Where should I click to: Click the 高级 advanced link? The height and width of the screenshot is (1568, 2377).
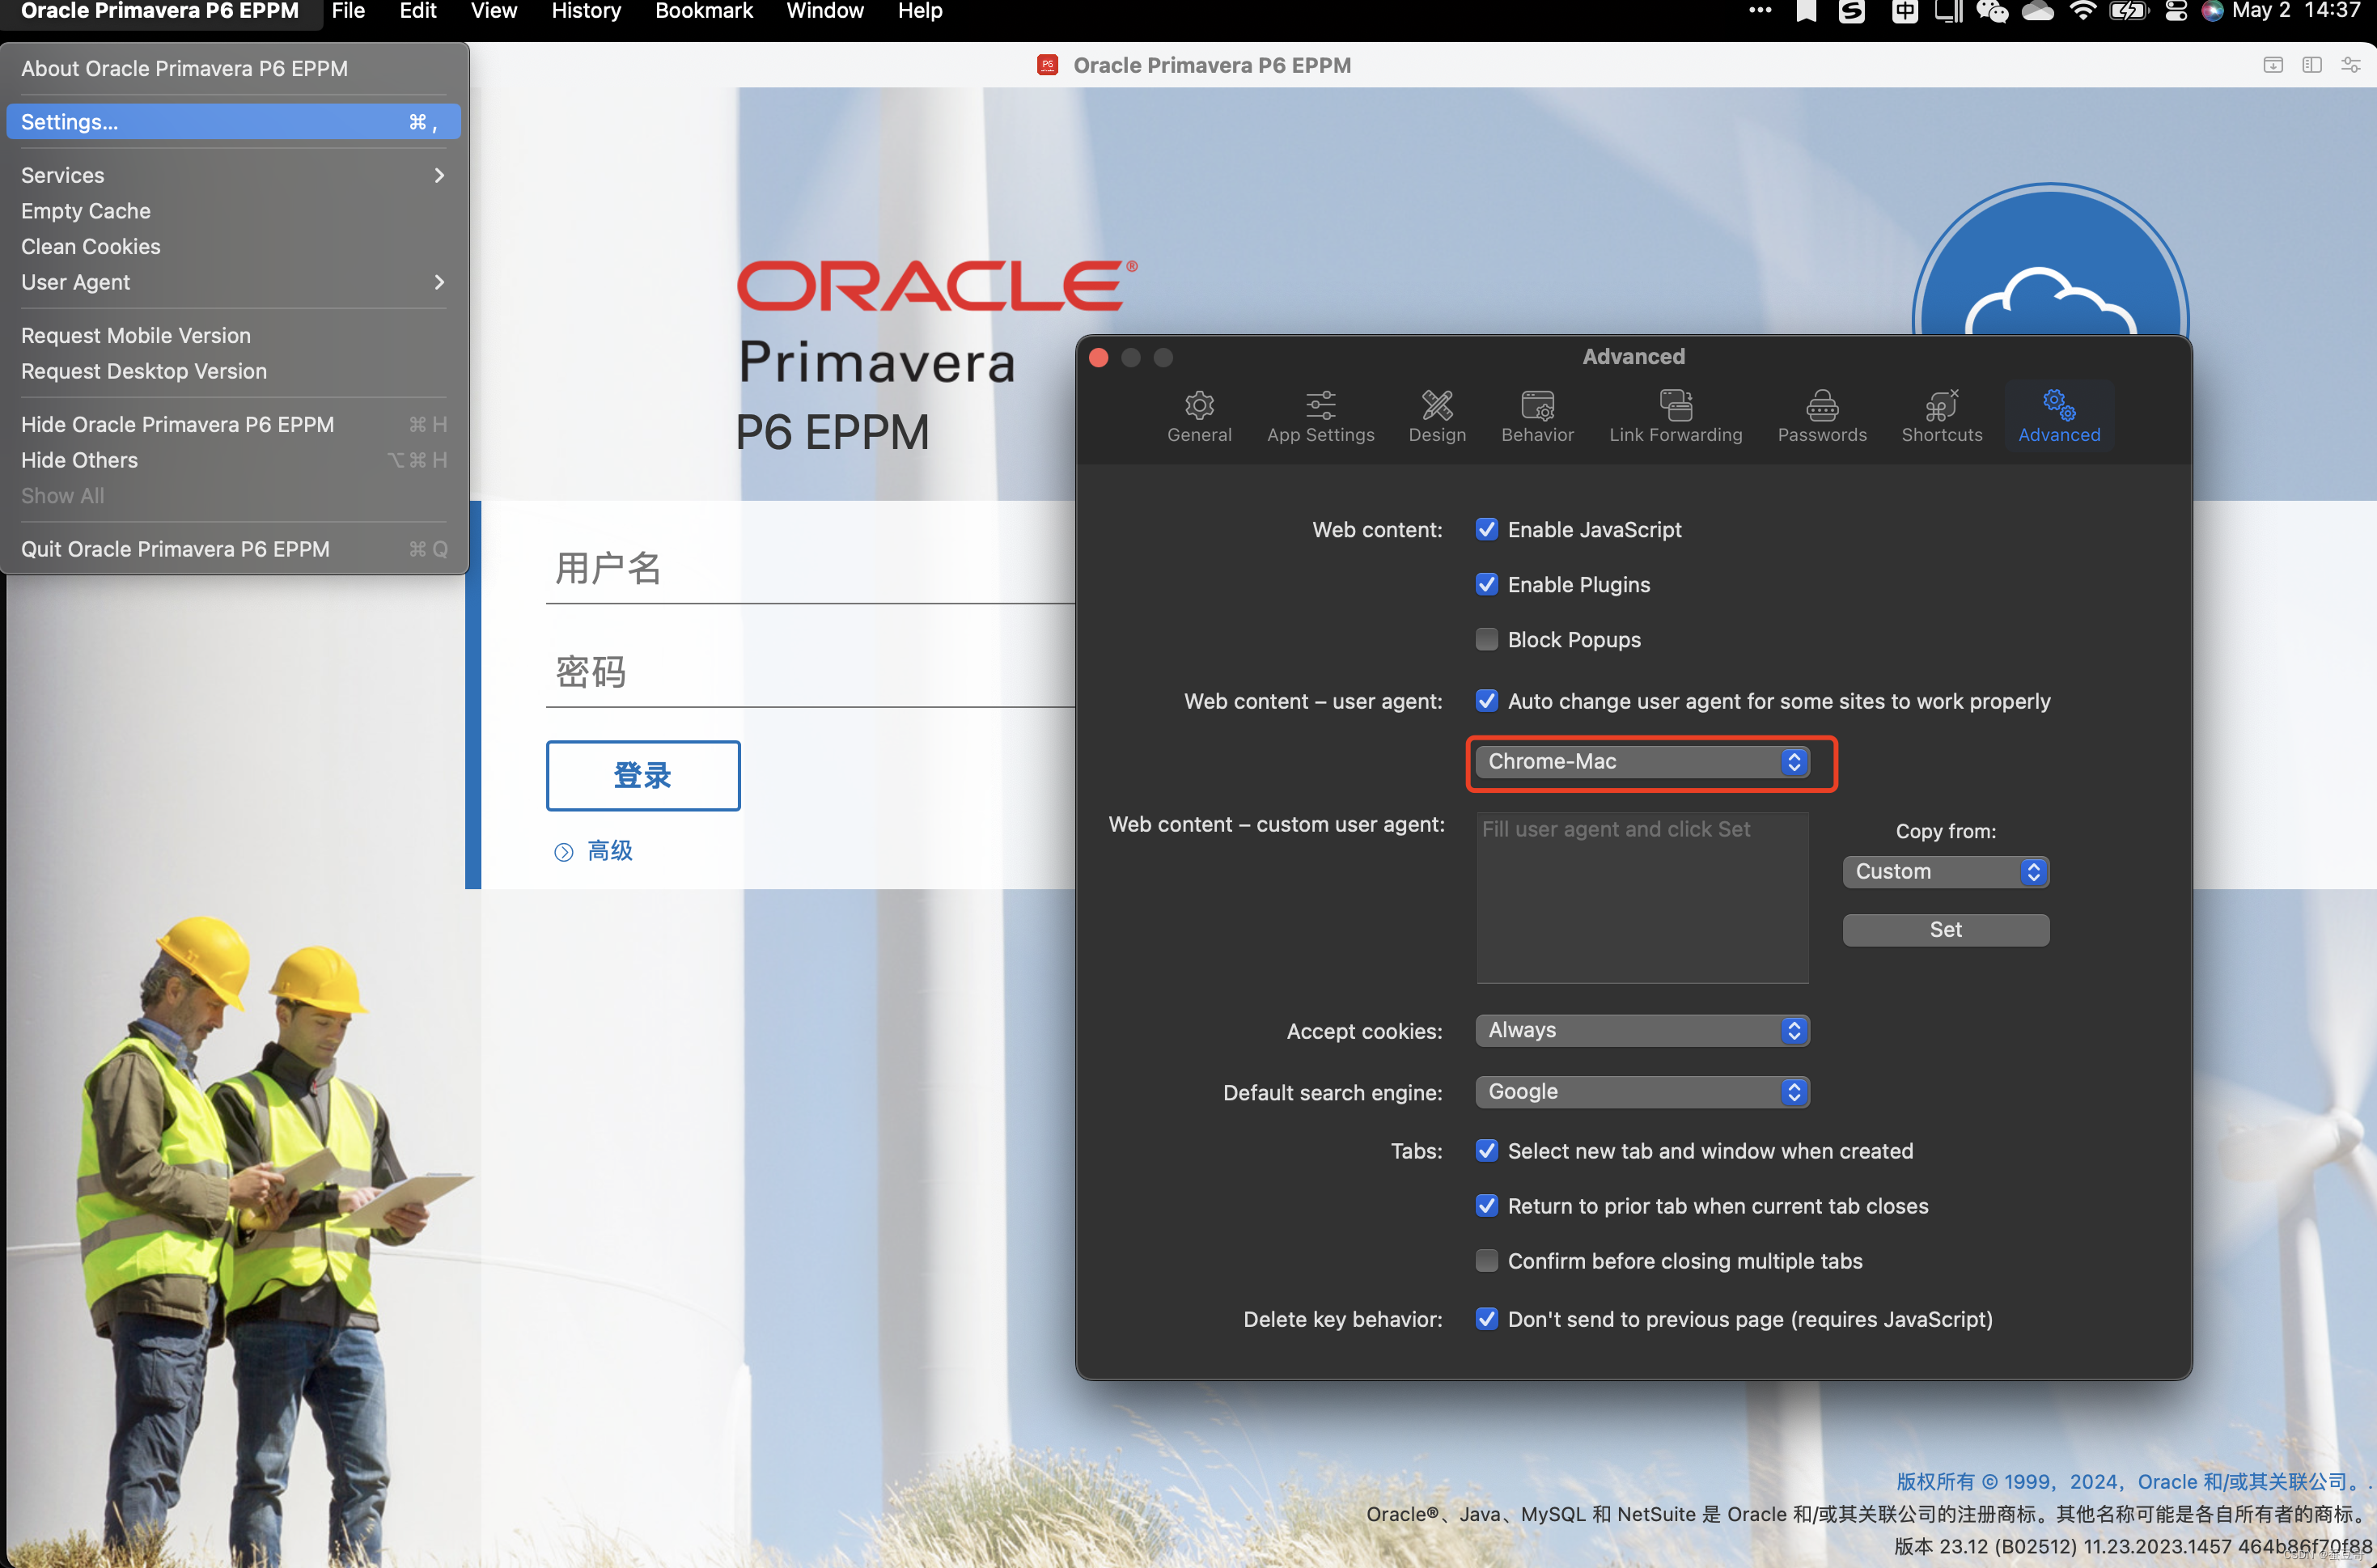[x=610, y=851]
